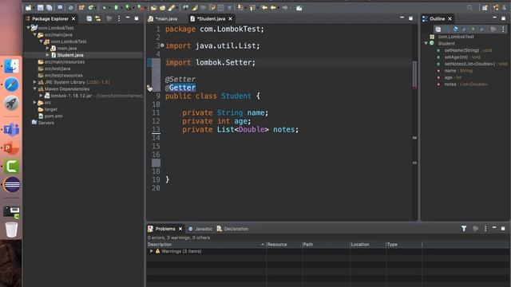Screen dimensions: 511x287
Task: Expand lombok-1.18.12.jar node
Action: [x=42, y=96]
